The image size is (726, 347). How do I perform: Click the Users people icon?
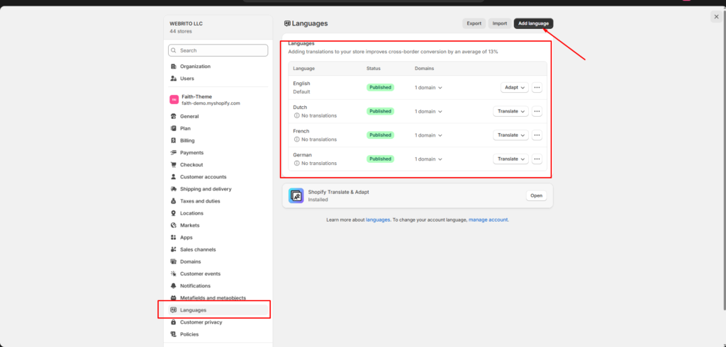174,78
